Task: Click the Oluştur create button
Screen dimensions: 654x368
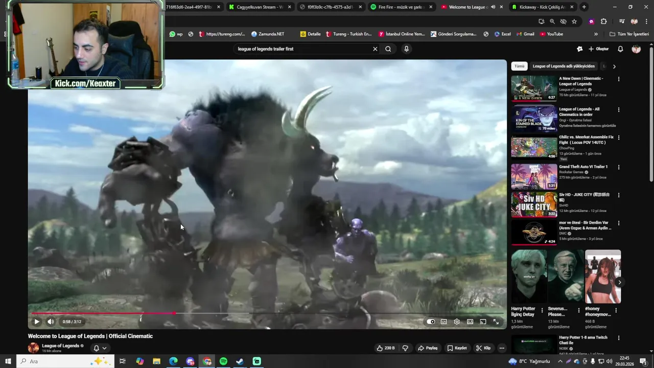Action: [x=599, y=49]
